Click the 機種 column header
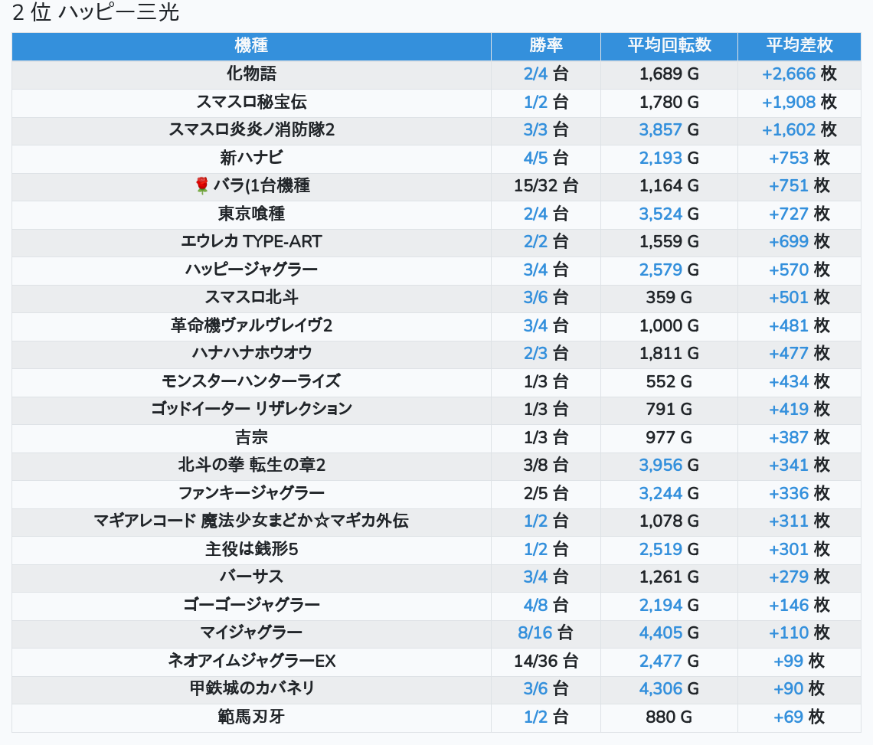The height and width of the screenshot is (745, 873). (x=251, y=46)
